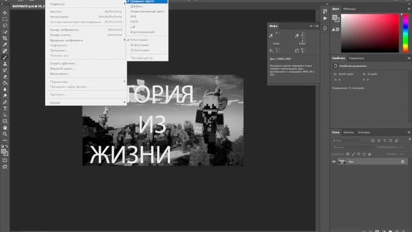Screen dimensions: 412x232
Task: Select the Zoom tool
Action: click(5, 134)
